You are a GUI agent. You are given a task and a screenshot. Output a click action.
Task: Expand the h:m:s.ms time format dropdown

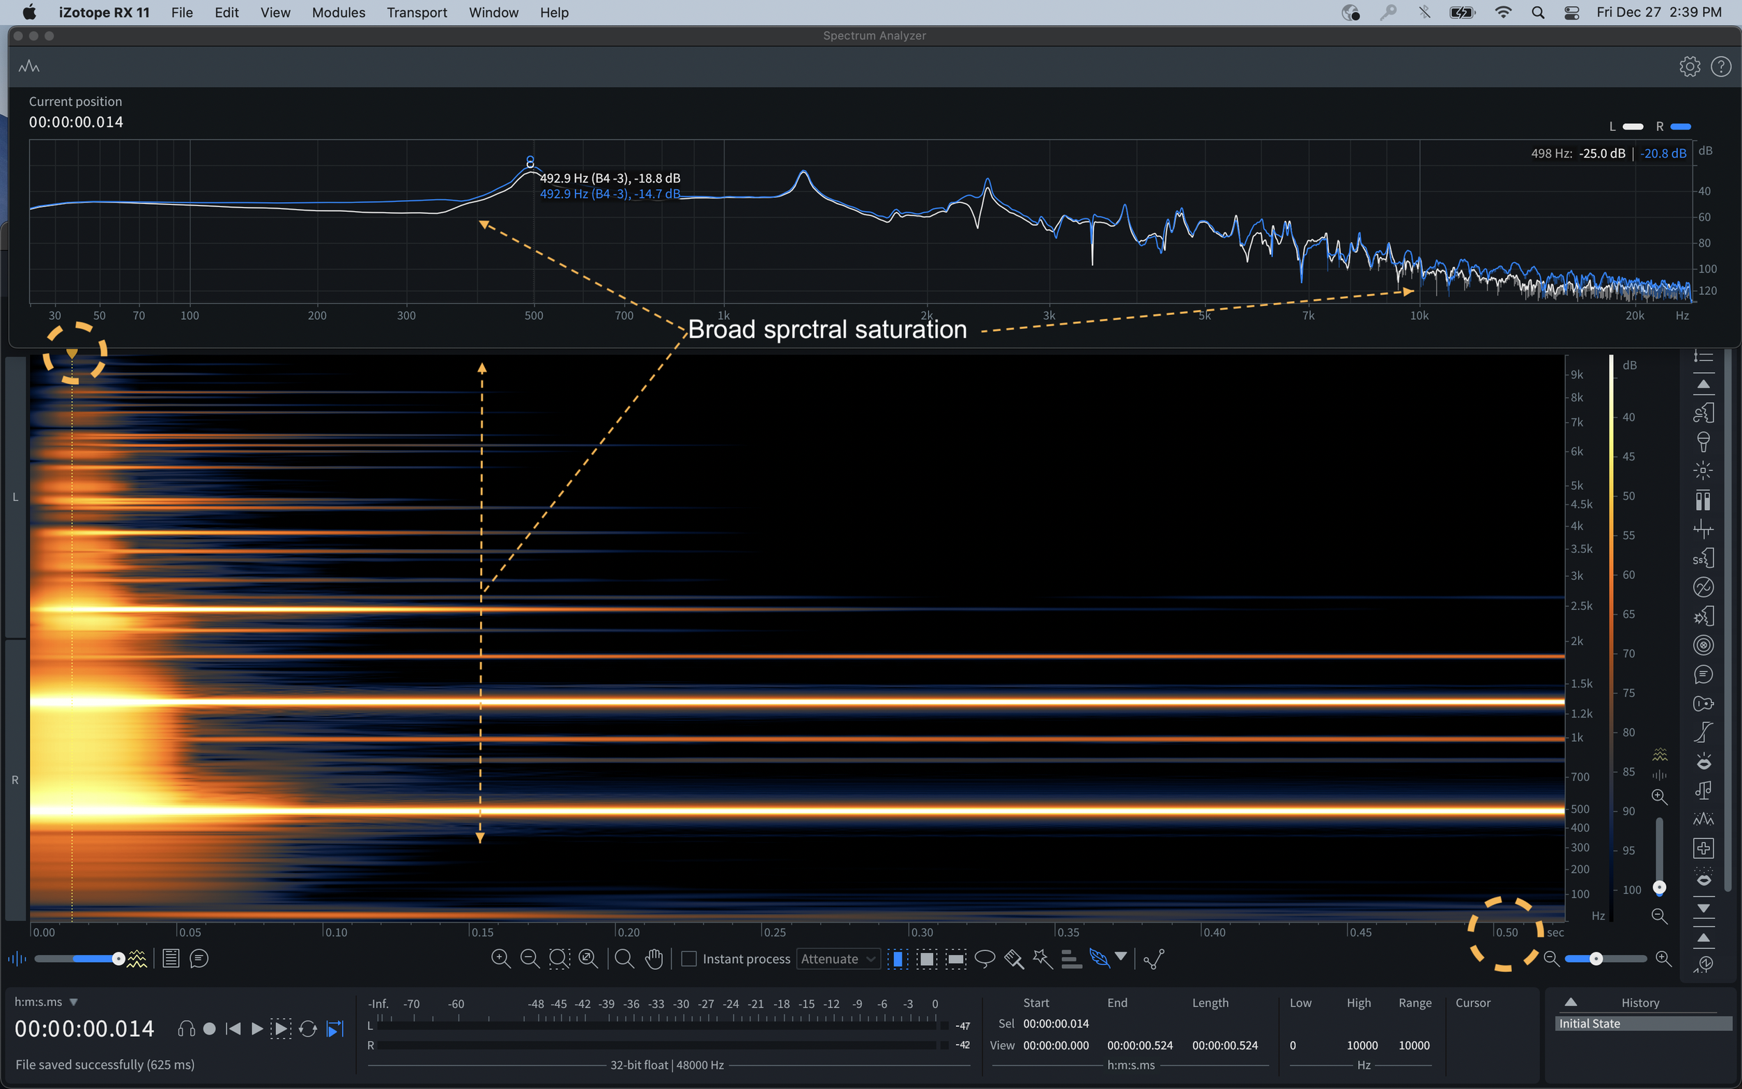[73, 1002]
